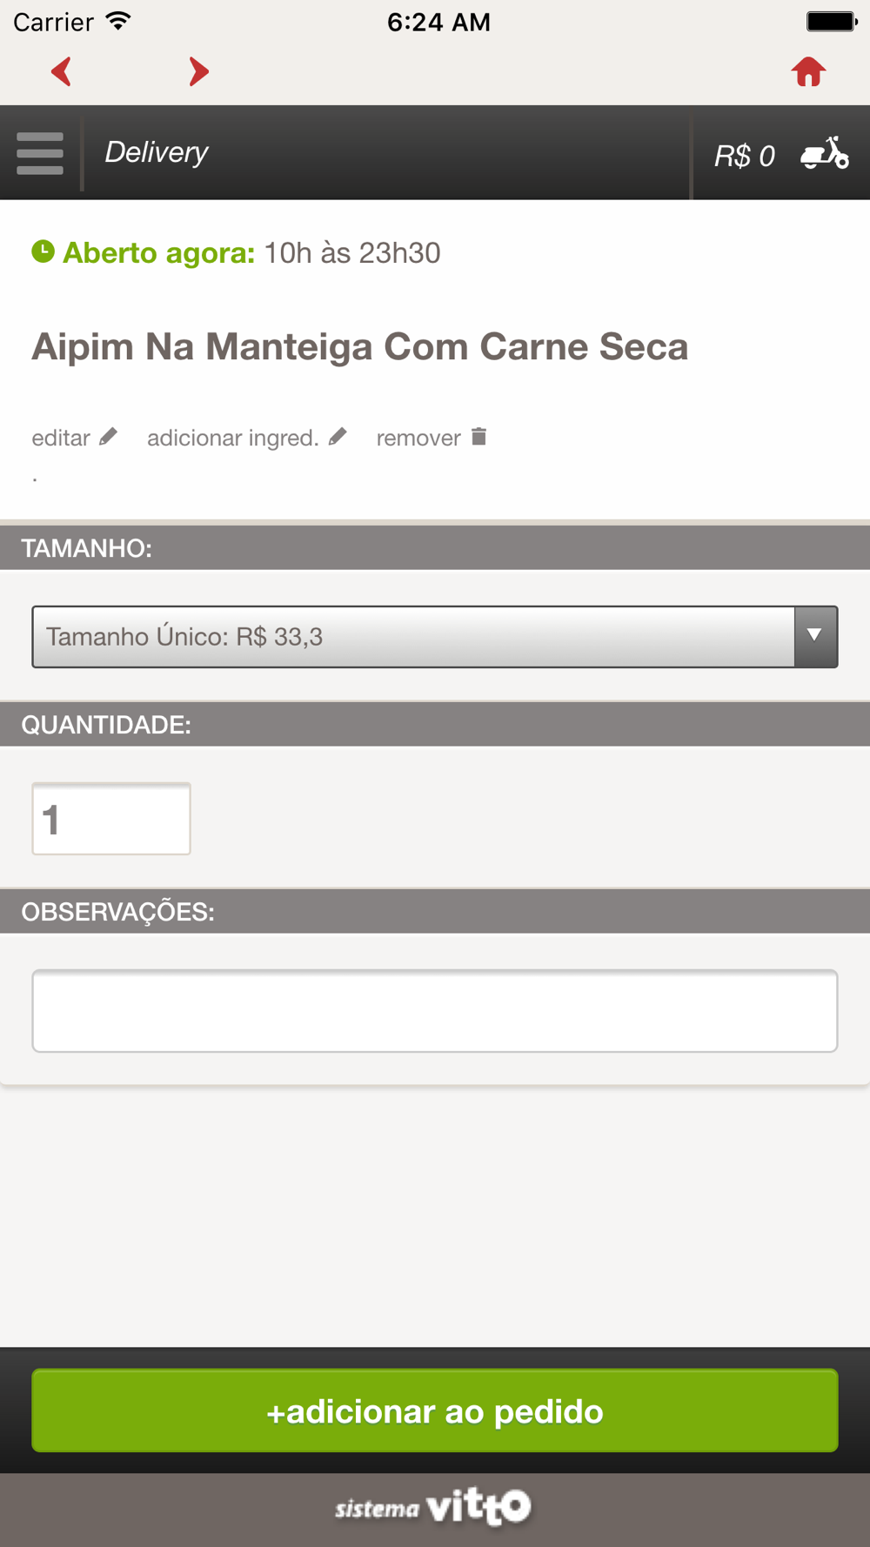This screenshot has width=870, height=1547.
Task: Tap the red back arrow
Action: coord(61,71)
